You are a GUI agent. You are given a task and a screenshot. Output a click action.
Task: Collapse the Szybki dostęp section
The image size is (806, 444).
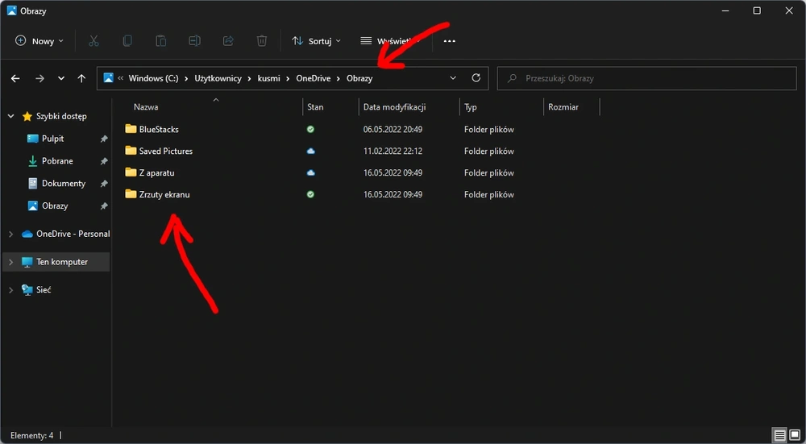[x=10, y=117]
